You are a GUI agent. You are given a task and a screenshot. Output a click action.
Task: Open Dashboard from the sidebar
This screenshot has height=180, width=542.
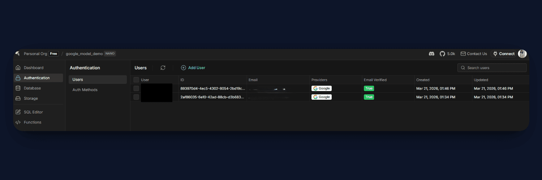(x=33, y=68)
